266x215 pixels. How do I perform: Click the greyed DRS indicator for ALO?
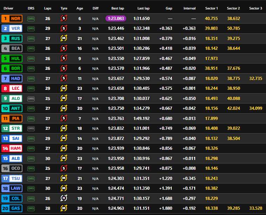31,99
